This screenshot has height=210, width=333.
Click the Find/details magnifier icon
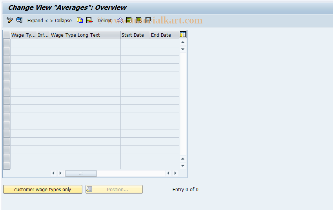click(x=19, y=20)
